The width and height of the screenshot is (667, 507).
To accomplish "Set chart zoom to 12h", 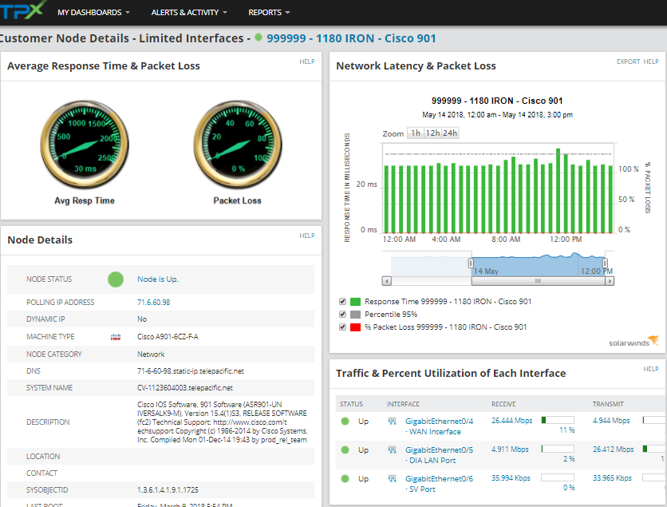I will point(432,133).
